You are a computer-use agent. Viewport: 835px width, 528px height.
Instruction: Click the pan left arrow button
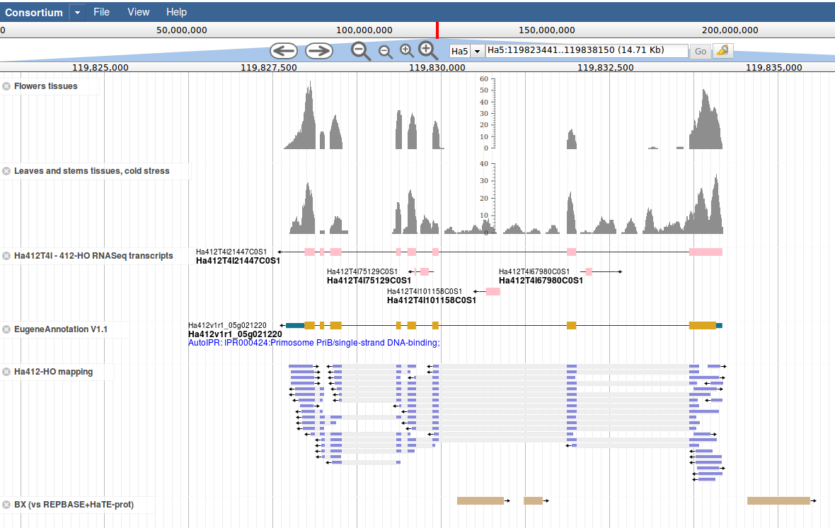tap(283, 51)
